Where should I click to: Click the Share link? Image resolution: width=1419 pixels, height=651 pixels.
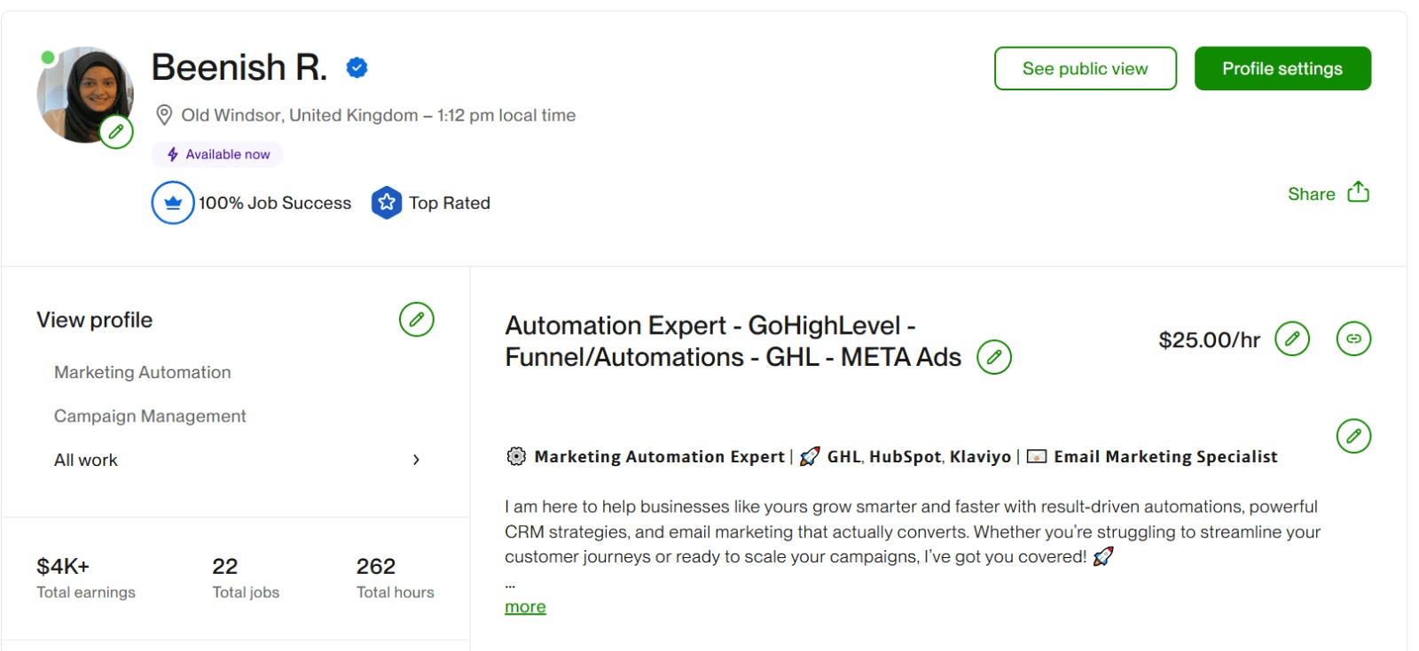(1312, 194)
